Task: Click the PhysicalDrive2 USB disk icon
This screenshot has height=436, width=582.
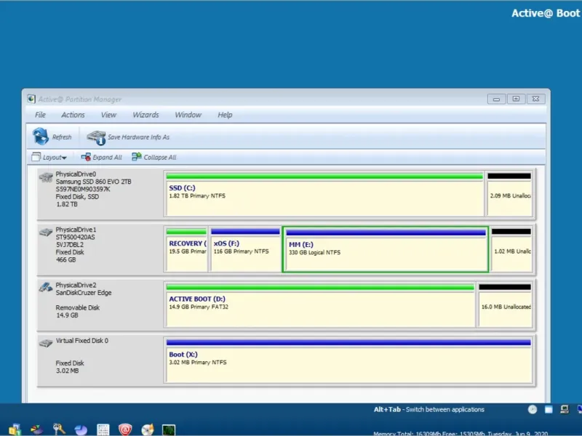Action: (x=46, y=287)
